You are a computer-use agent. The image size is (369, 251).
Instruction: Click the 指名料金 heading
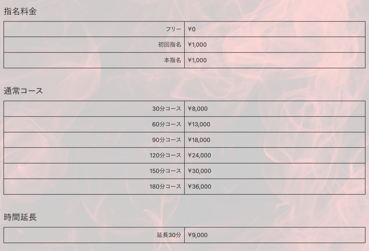point(20,11)
